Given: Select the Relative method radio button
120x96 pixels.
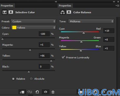Looking at the screenshot, I should pos(13,79).
